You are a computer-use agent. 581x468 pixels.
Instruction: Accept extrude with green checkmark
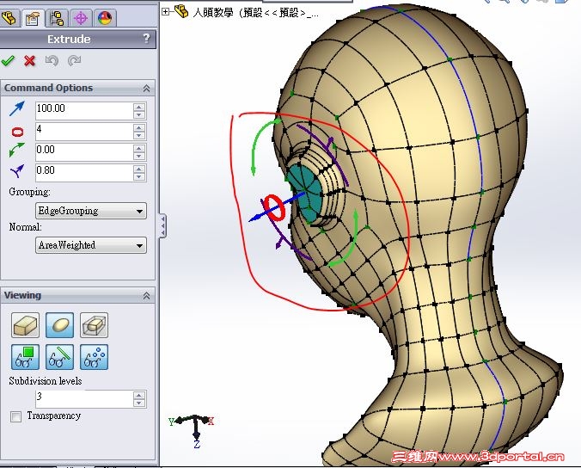point(8,60)
